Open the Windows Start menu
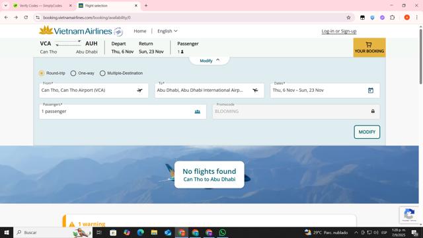The image size is (423, 238). pyautogui.click(x=7, y=232)
